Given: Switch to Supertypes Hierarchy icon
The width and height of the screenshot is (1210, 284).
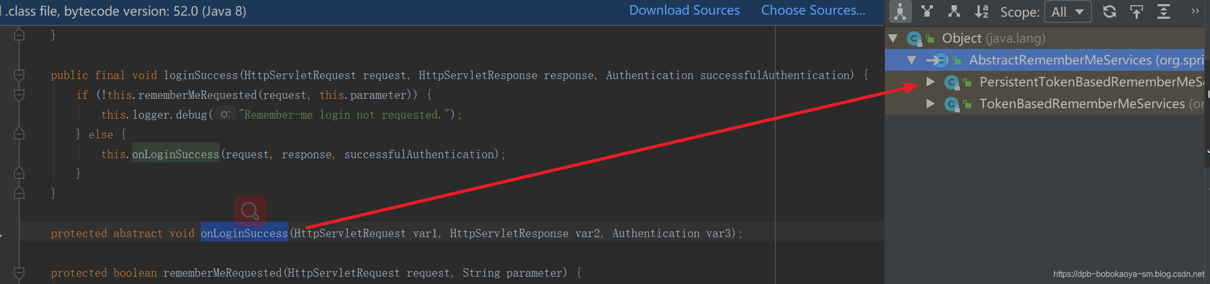Looking at the screenshot, I should coord(927,11).
